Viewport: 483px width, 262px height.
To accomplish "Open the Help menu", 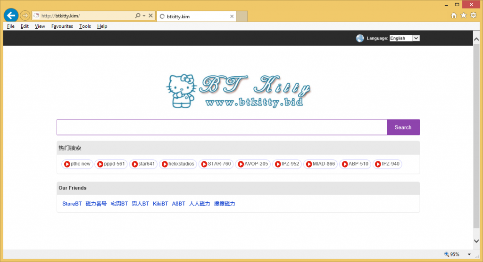I will coord(102,26).
